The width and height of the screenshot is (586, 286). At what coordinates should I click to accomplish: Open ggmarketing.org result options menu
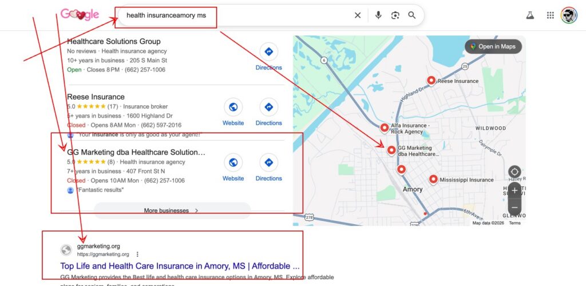pyautogui.click(x=137, y=254)
